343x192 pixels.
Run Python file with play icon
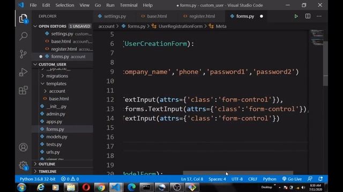click(x=296, y=16)
